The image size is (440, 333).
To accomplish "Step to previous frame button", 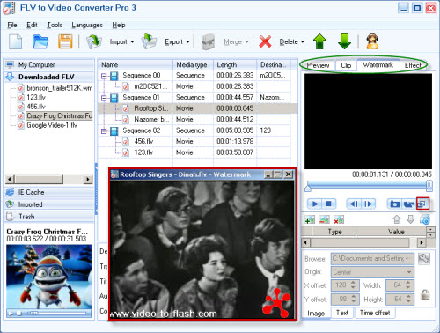I will [354, 203].
